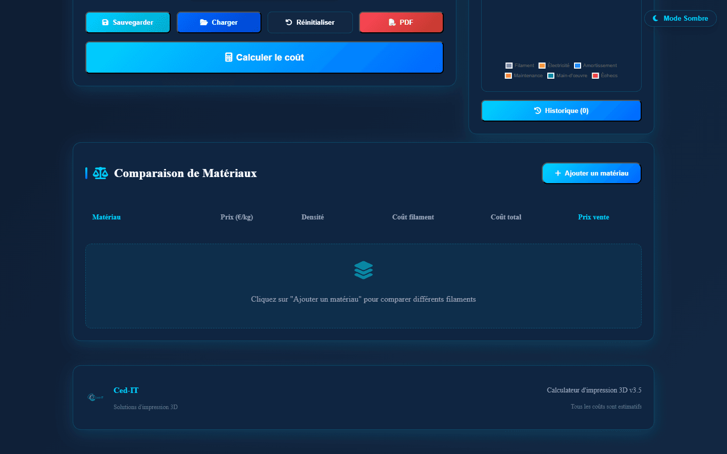Click the balance scale icon beside Comparaison de Matériaux
The height and width of the screenshot is (454, 727).
coord(100,173)
